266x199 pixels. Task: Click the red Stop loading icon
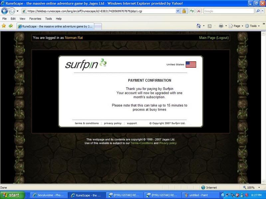(x=199, y=11)
